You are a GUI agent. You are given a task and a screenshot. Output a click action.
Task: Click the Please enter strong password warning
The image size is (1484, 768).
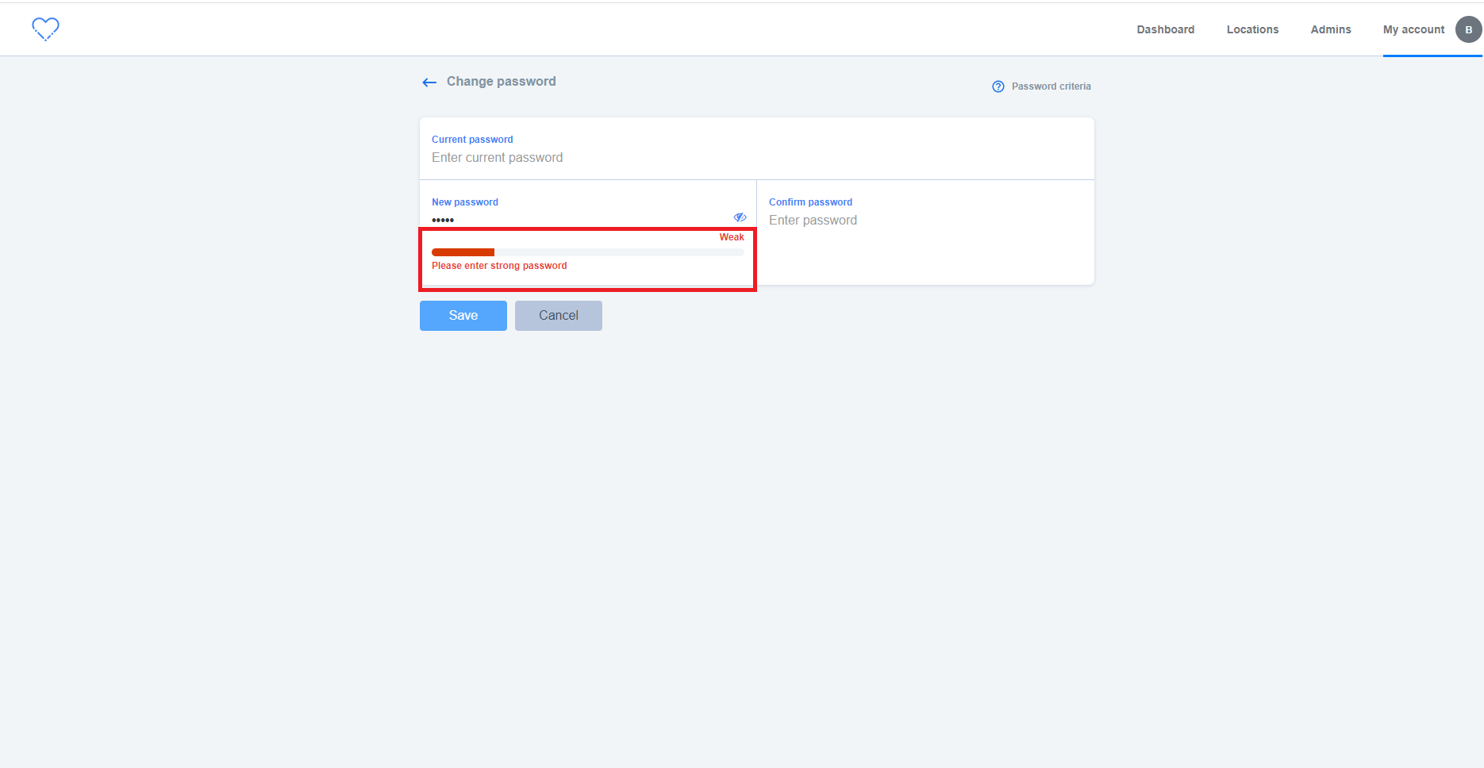coord(498,265)
